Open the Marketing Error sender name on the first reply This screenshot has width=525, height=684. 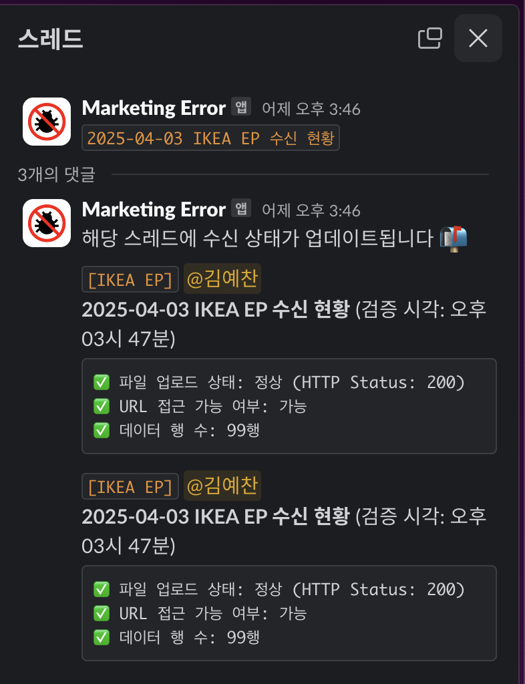pyautogui.click(x=154, y=209)
